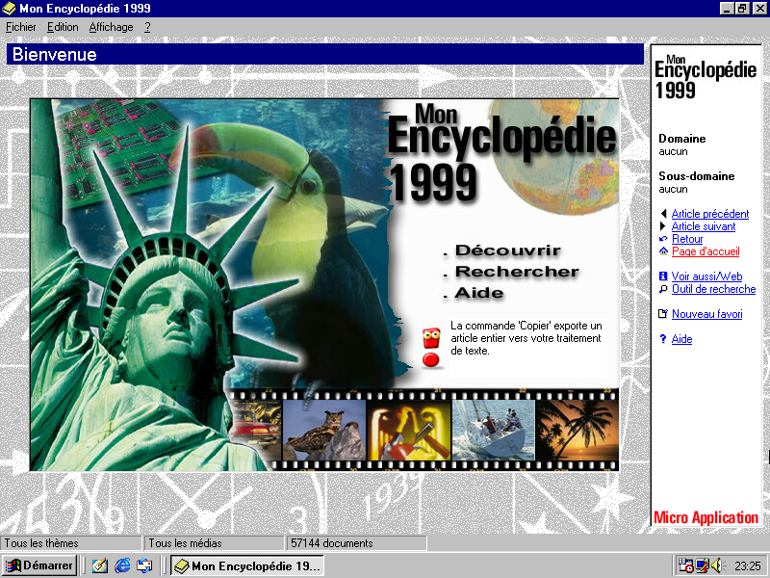The width and height of the screenshot is (770, 578).
Task: Click the sailboat film strip thumbnail
Action: (493, 430)
